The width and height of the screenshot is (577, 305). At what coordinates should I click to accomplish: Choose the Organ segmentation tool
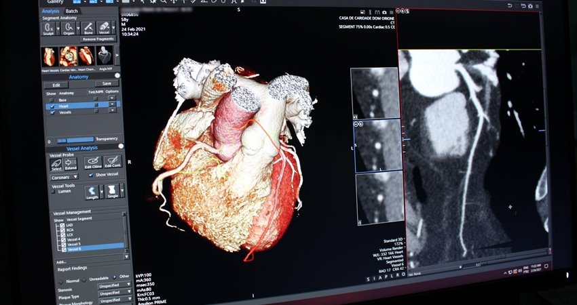[x=68, y=28]
